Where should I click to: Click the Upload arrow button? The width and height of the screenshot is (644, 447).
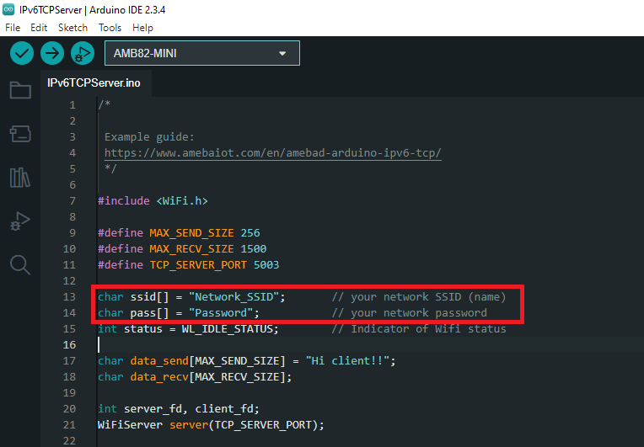coord(52,53)
